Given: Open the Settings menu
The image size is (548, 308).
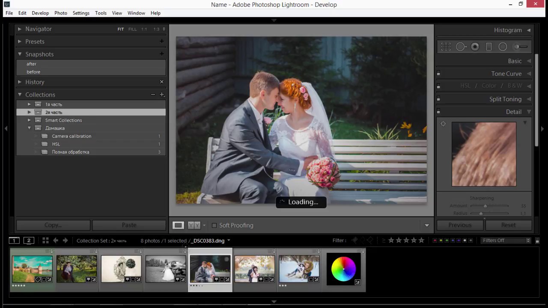Looking at the screenshot, I should (81, 13).
